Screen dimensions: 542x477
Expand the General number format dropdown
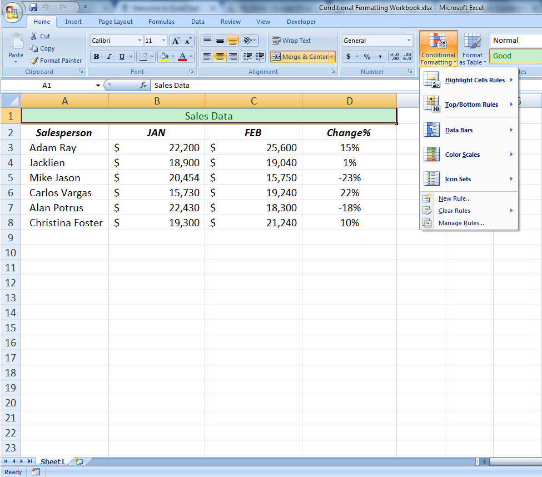click(409, 41)
